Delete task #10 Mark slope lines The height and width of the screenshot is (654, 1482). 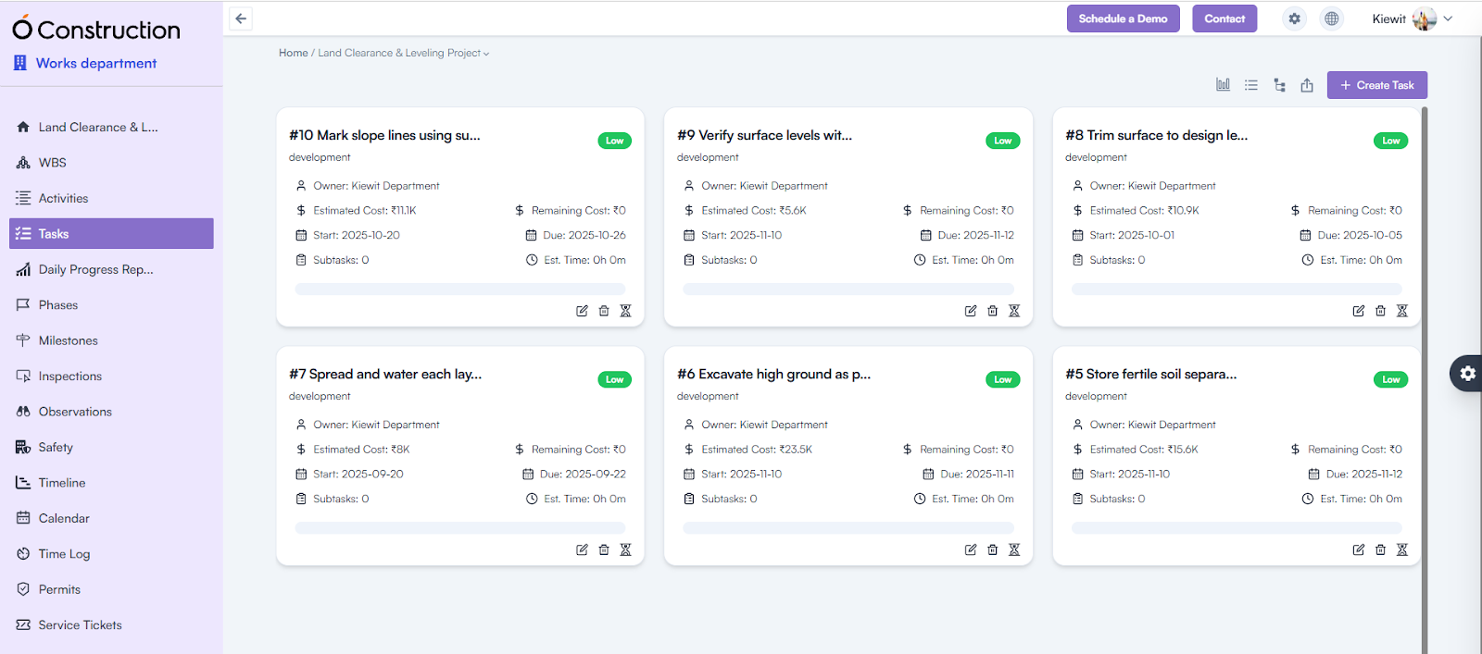coord(604,311)
